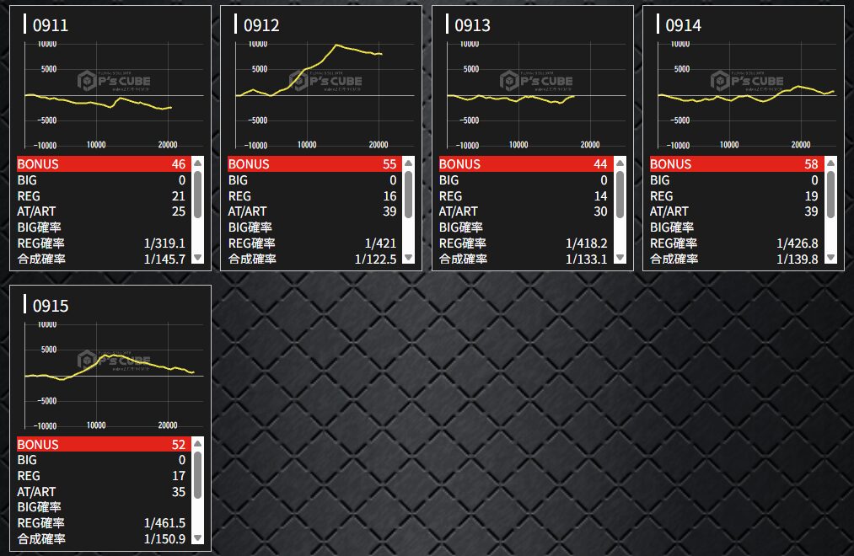Click 合成確率 value 1/139.8

[x=797, y=259]
